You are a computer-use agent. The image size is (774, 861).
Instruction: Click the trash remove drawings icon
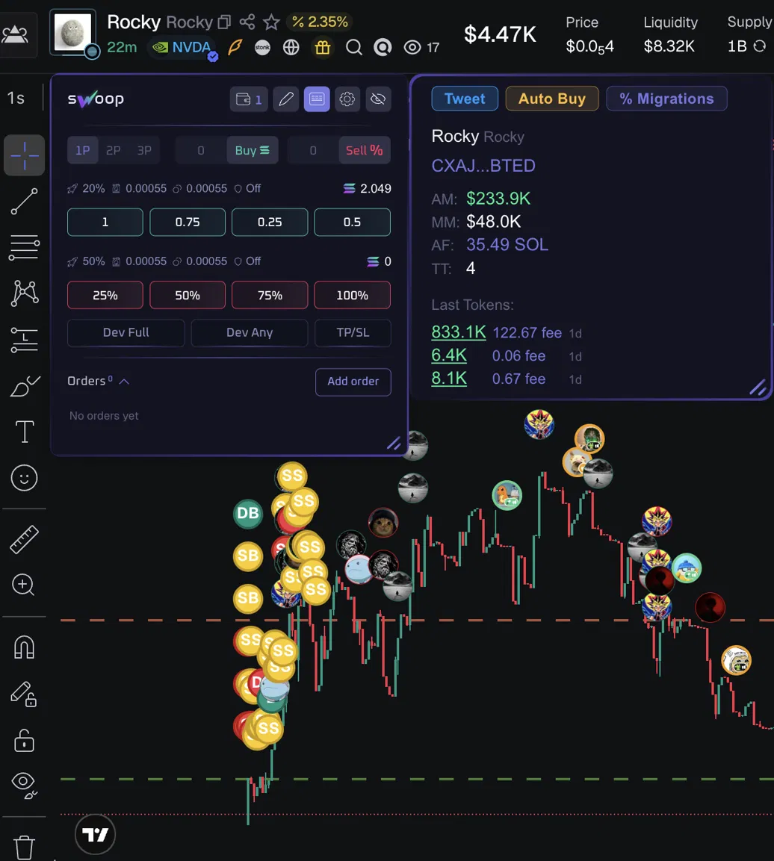[x=24, y=848]
